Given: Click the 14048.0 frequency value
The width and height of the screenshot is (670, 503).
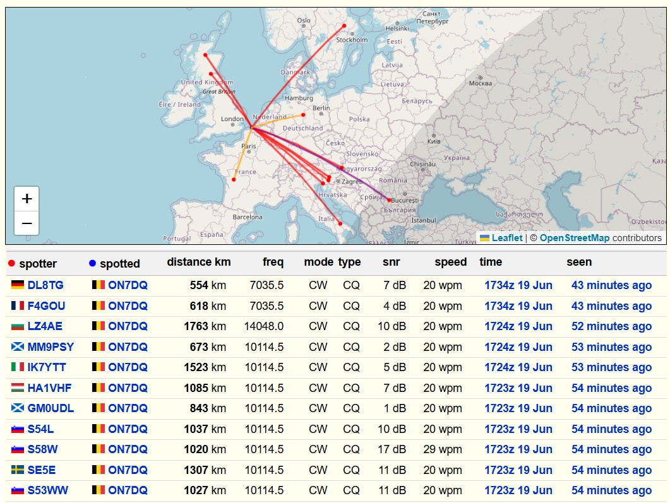Looking at the screenshot, I should (x=263, y=326).
